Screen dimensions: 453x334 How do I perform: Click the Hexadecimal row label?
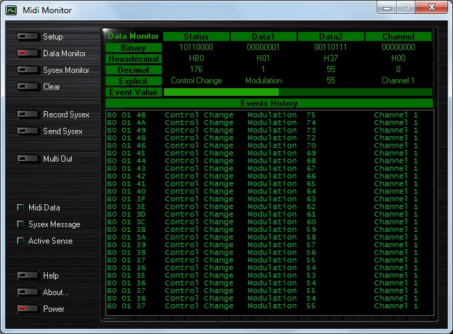point(133,59)
